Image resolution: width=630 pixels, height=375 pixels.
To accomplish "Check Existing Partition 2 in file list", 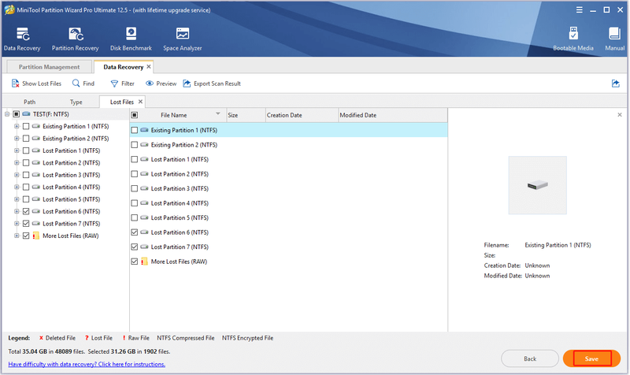I will (135, 145).
